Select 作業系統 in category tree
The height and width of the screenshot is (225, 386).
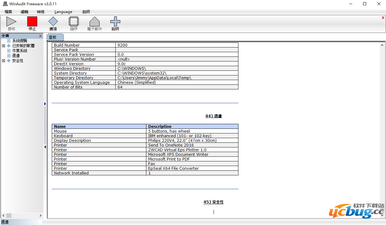tap(20, 51)
